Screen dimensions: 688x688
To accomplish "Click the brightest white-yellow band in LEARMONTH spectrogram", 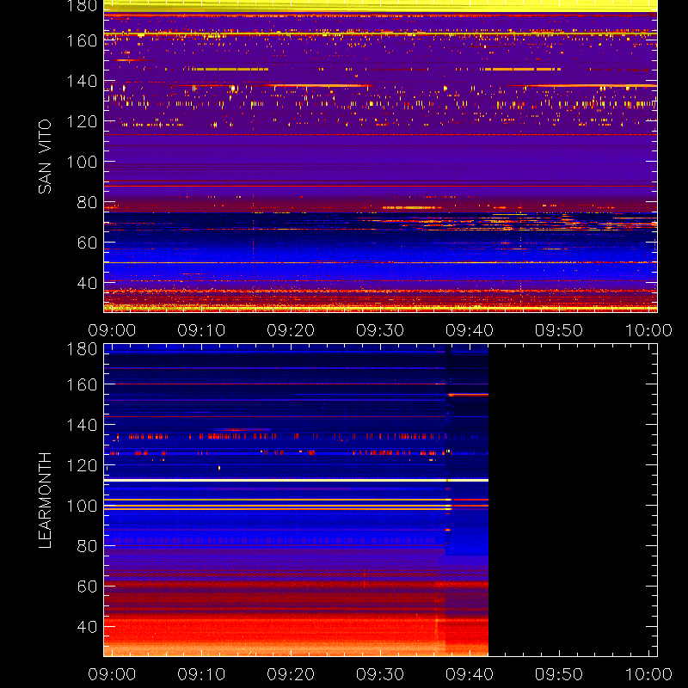I will click(x=296, y=481).
